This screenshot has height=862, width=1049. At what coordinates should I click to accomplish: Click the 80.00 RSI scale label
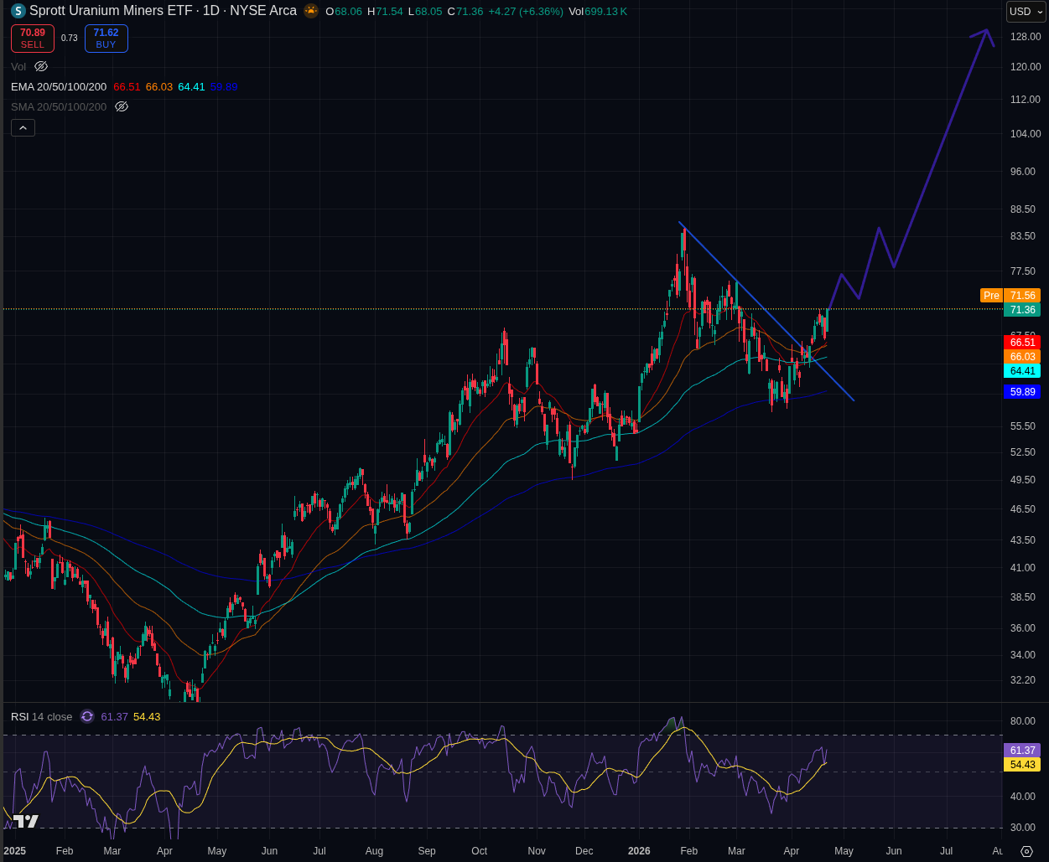tap(1023, 721)
